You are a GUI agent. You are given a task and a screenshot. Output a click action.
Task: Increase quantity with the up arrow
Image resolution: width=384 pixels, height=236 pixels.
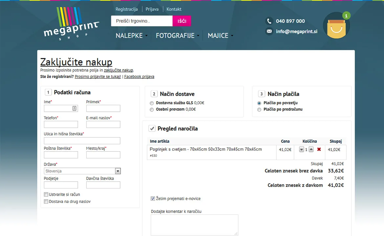click(311, 149)
